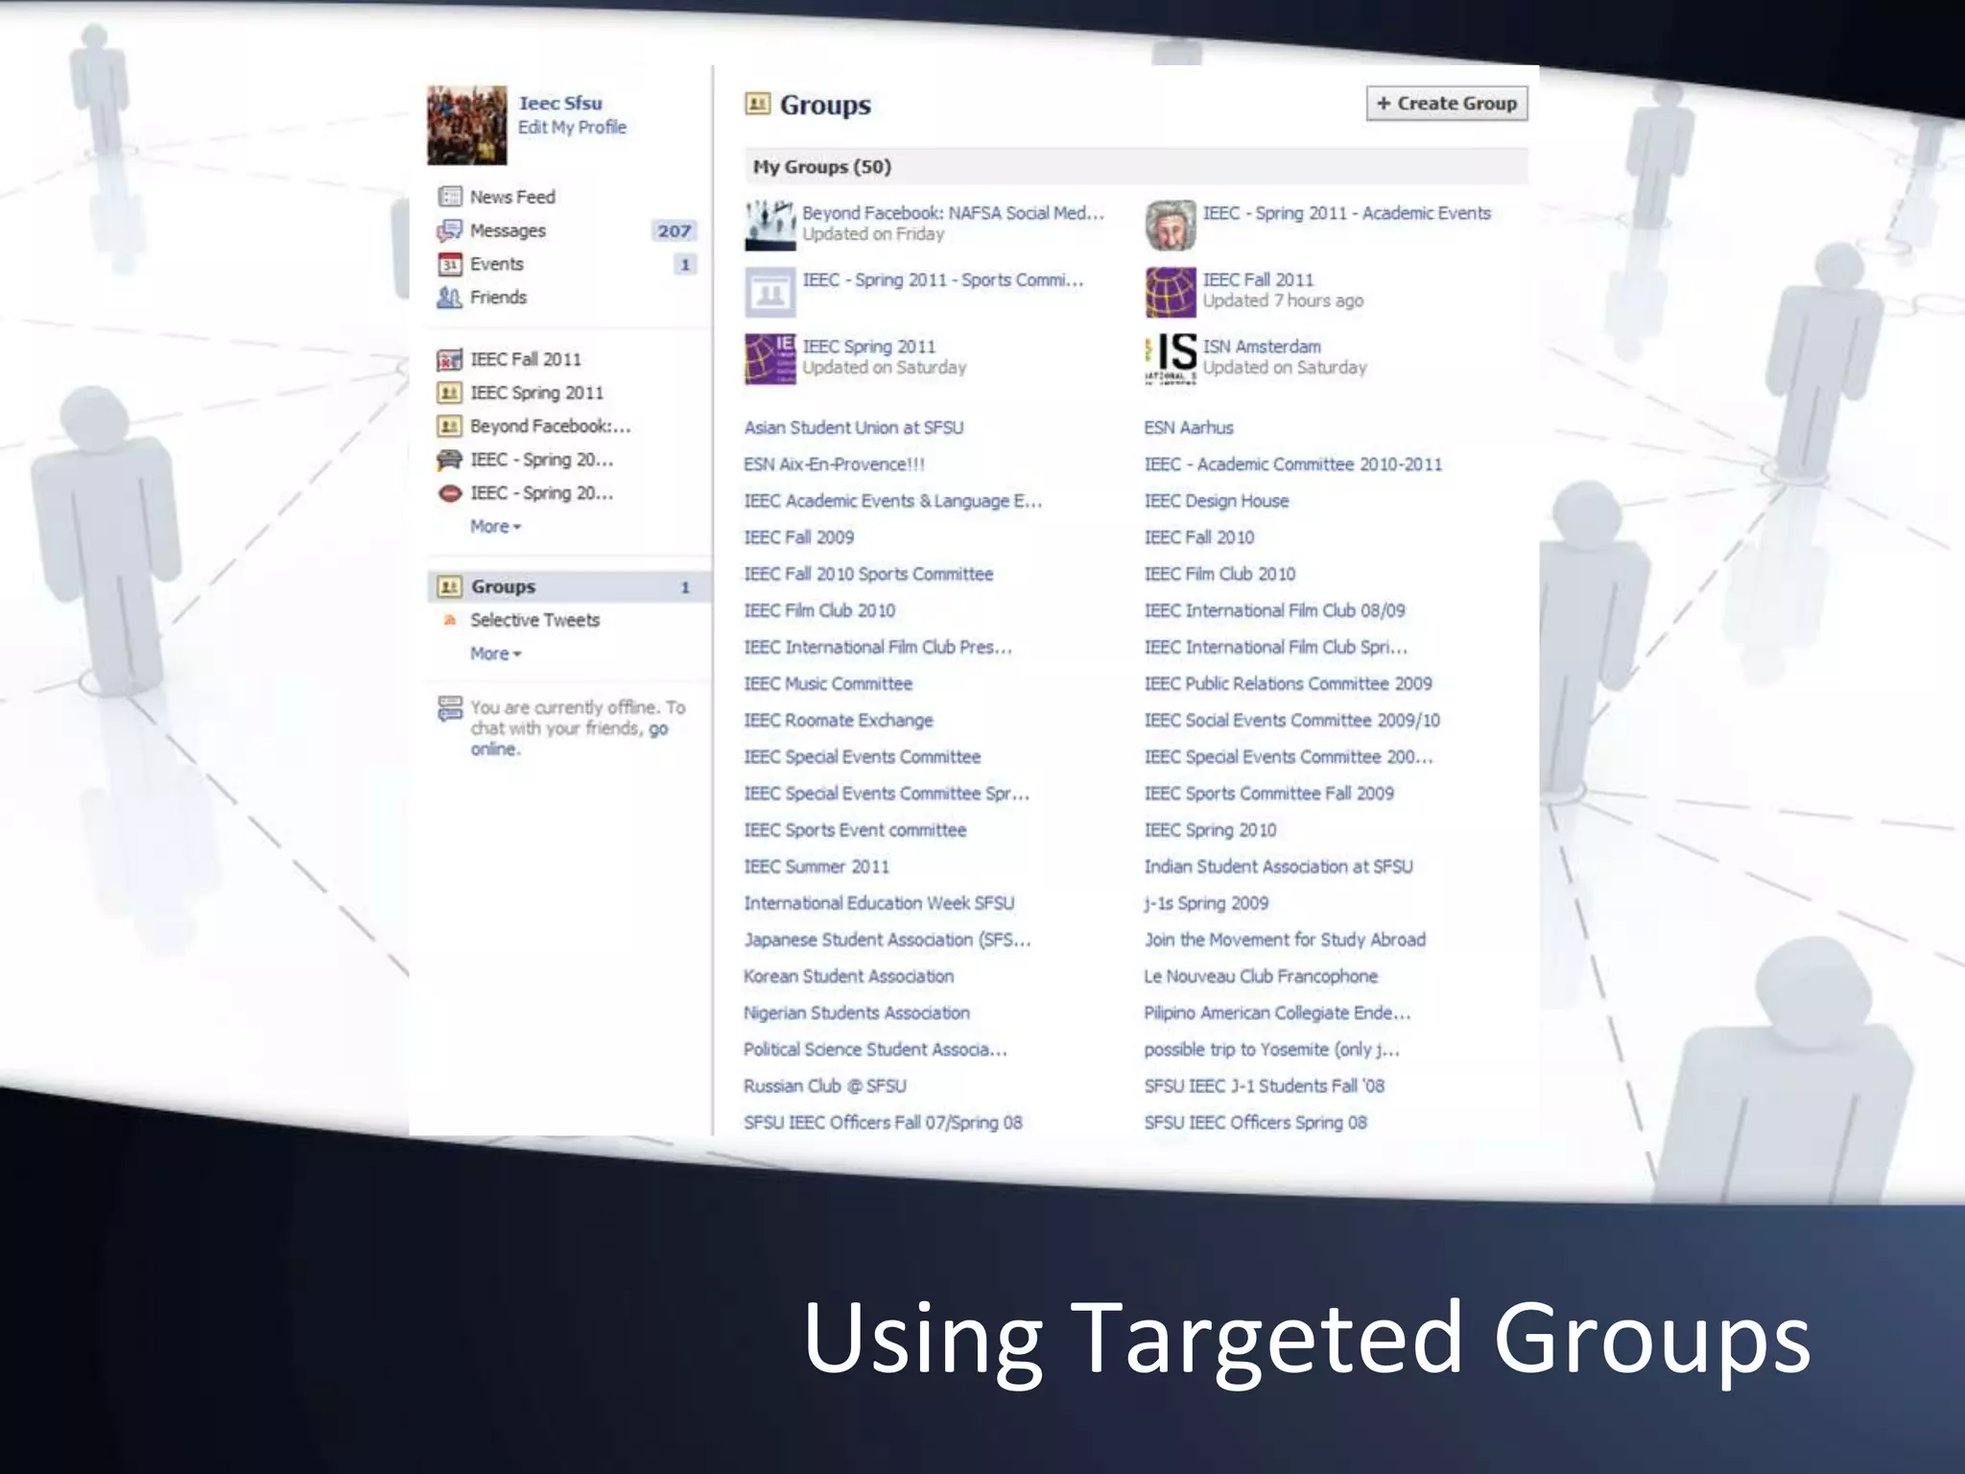Click the IEEC Spring 2011 sidebar group icon
Screen dimensions: 1965x1474
pyautogui.click(x=449, y=392)
